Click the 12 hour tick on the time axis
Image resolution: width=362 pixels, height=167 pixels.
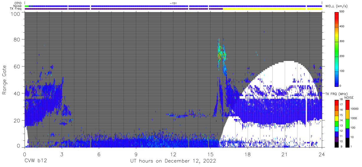tap(173, 154)
